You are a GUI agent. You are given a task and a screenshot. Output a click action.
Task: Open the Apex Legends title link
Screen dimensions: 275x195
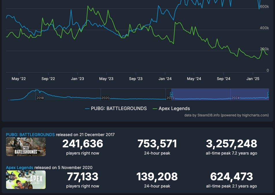(19, 168)
